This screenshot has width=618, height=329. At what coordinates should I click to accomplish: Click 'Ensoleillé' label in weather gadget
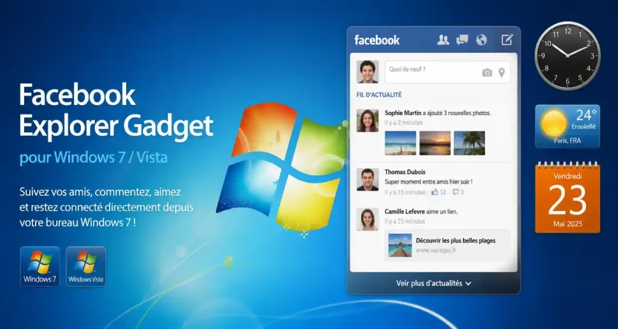pos(584,127)
